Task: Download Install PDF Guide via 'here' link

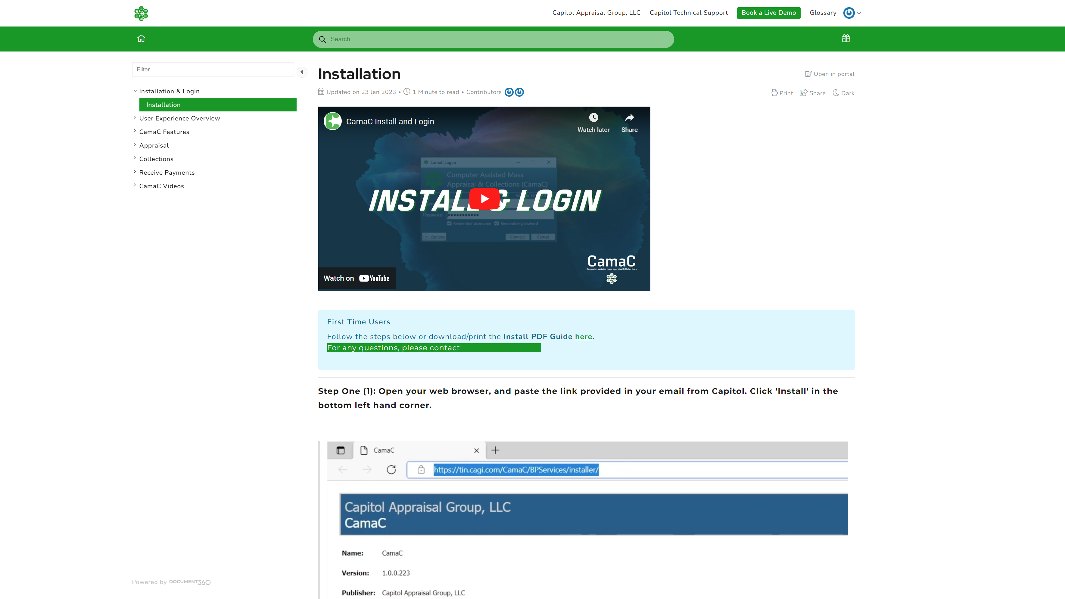Action: point(583,336)
